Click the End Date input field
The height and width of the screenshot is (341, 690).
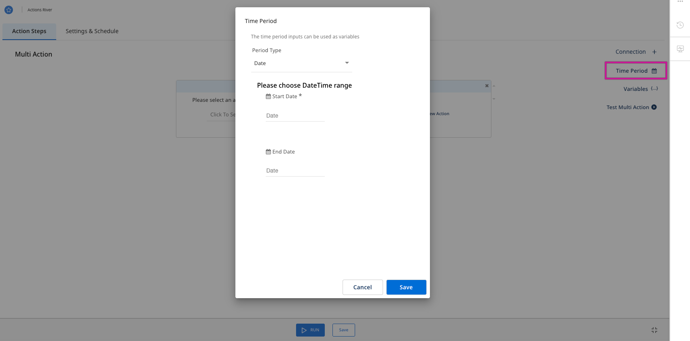(x=295, y=171)
